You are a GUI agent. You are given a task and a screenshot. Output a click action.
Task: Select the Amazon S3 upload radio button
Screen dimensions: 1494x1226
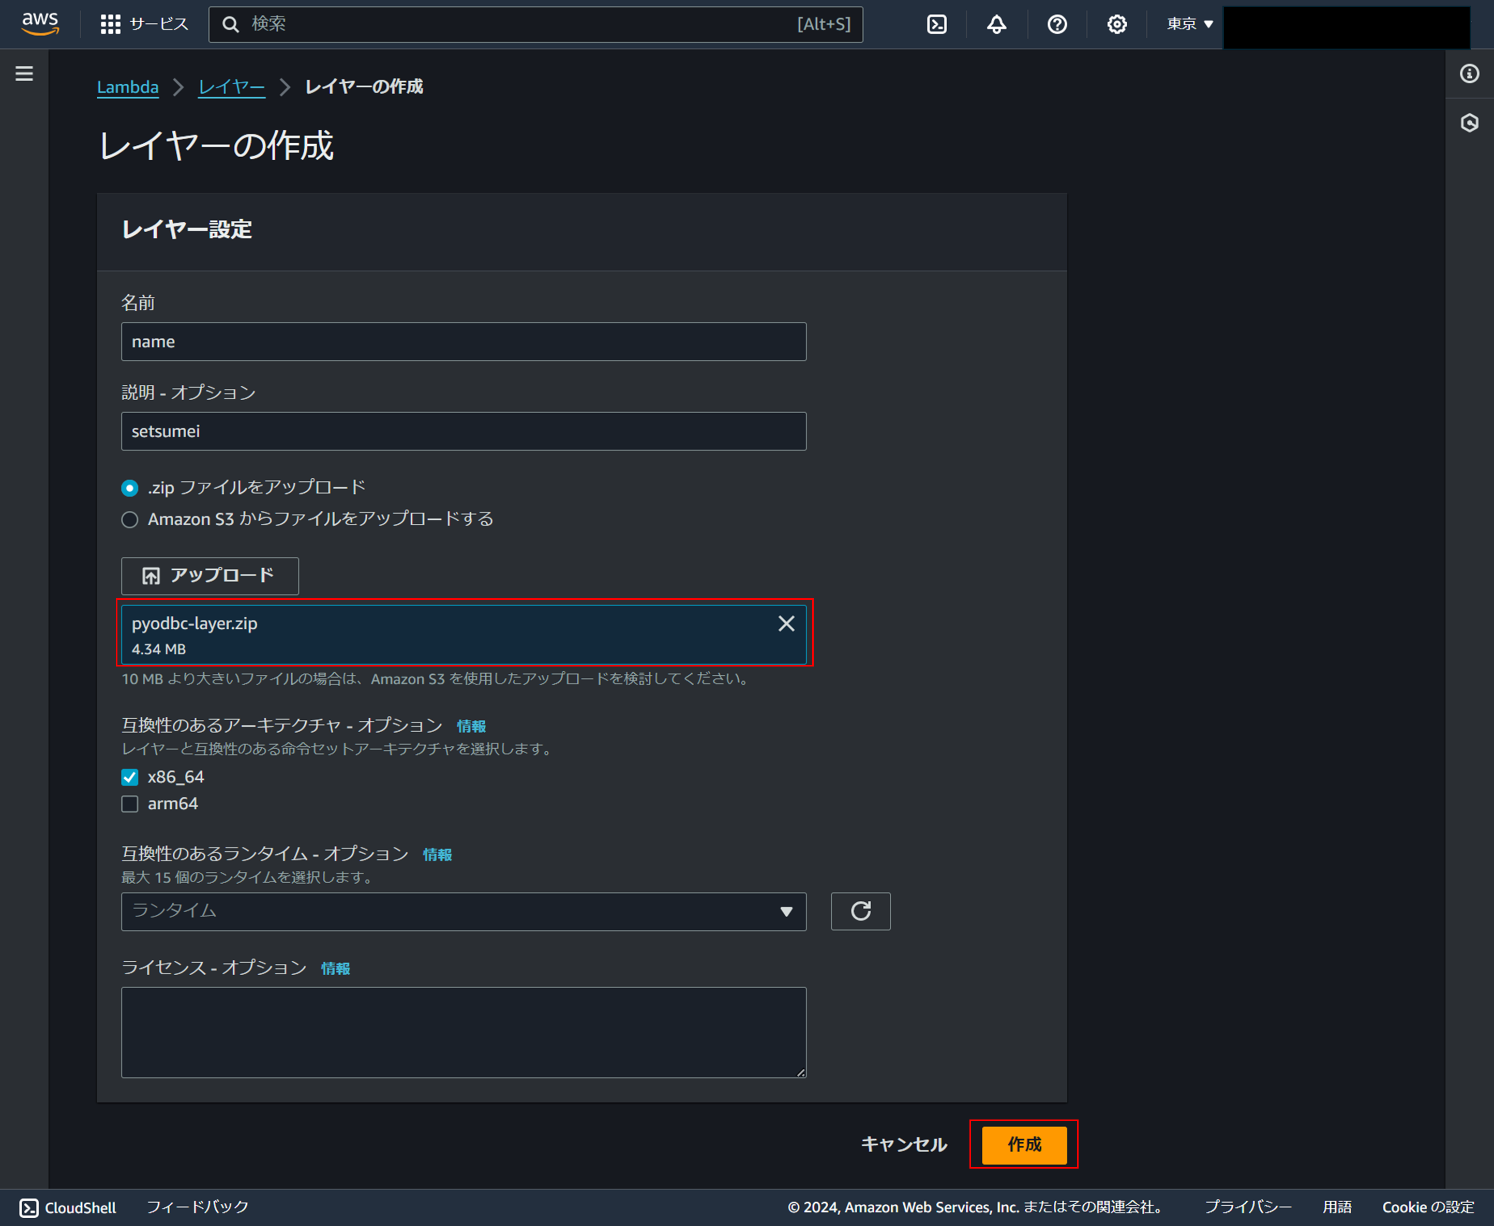(130, 519)
